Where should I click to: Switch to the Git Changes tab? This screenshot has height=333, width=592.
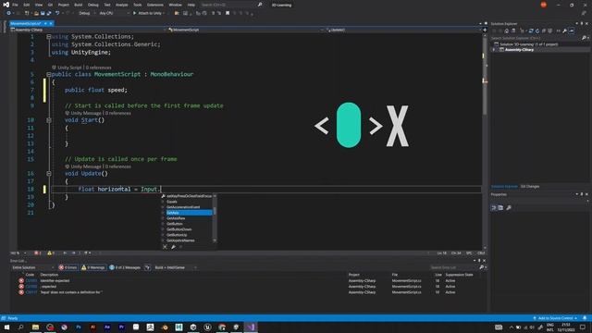530,187
